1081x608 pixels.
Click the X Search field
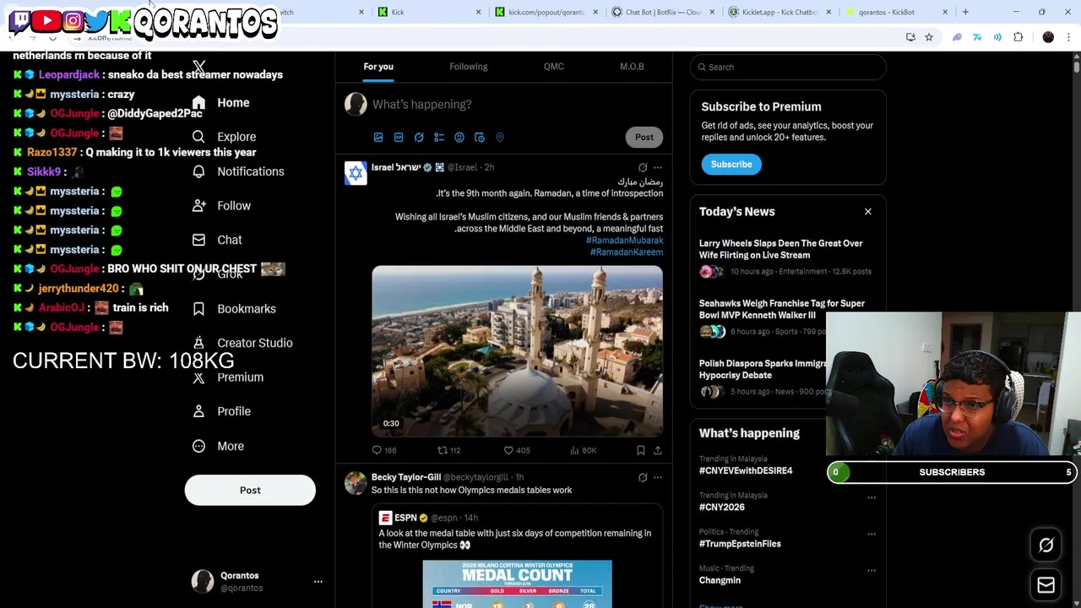pyautogui.click(x=788, y=68)
